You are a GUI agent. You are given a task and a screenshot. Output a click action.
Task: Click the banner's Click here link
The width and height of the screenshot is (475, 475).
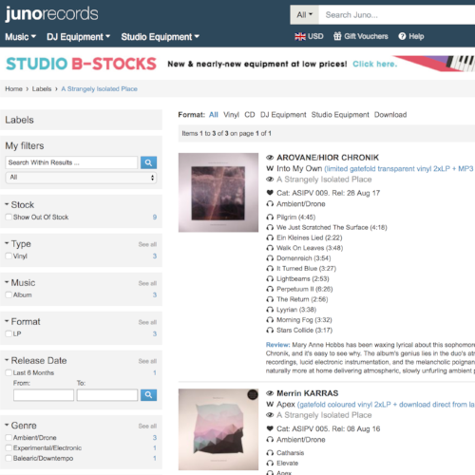click(x=374, y=64)
